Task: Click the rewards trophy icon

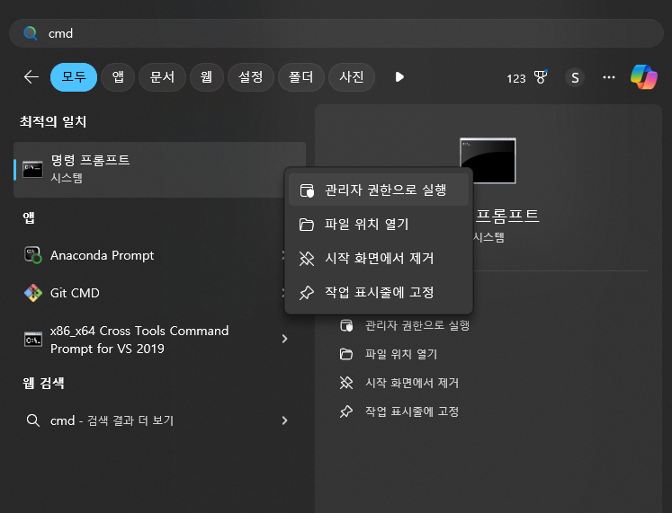Action: [541, 77]
